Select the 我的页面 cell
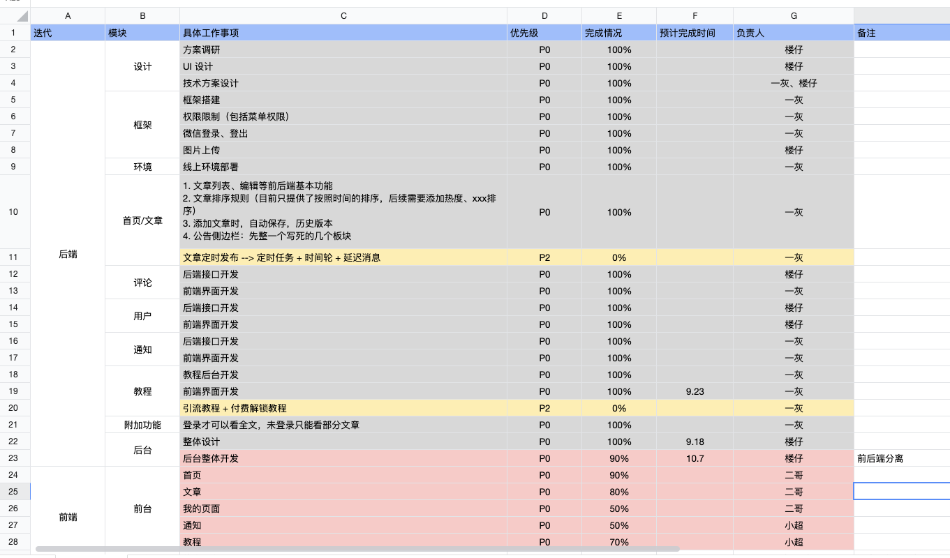Image resolution: width=950 pixels, height=558 pixels. [x=343, y=508]
